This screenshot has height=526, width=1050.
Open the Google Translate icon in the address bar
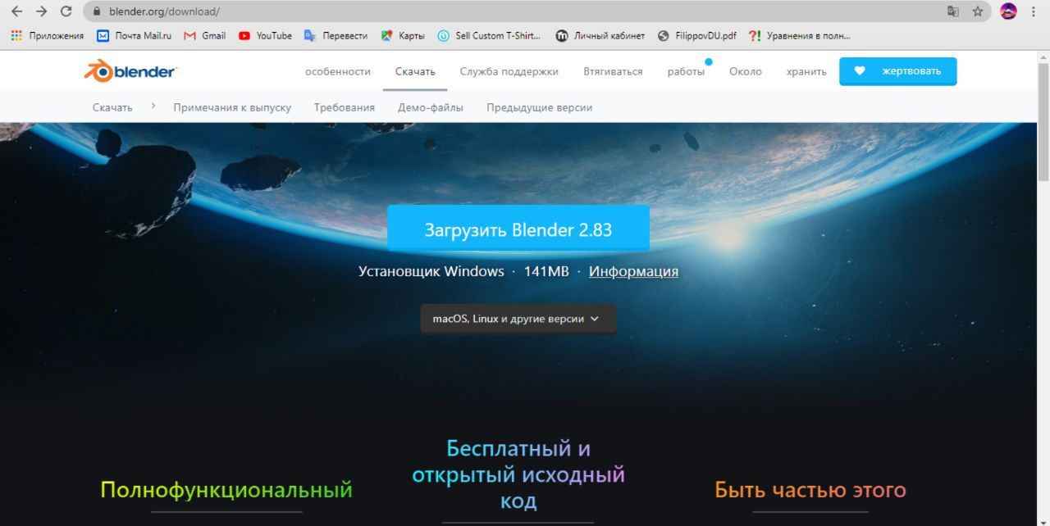(952, 11)
